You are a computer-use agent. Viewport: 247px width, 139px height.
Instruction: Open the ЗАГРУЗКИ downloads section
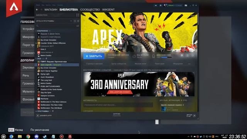click(x=117, y=115)
